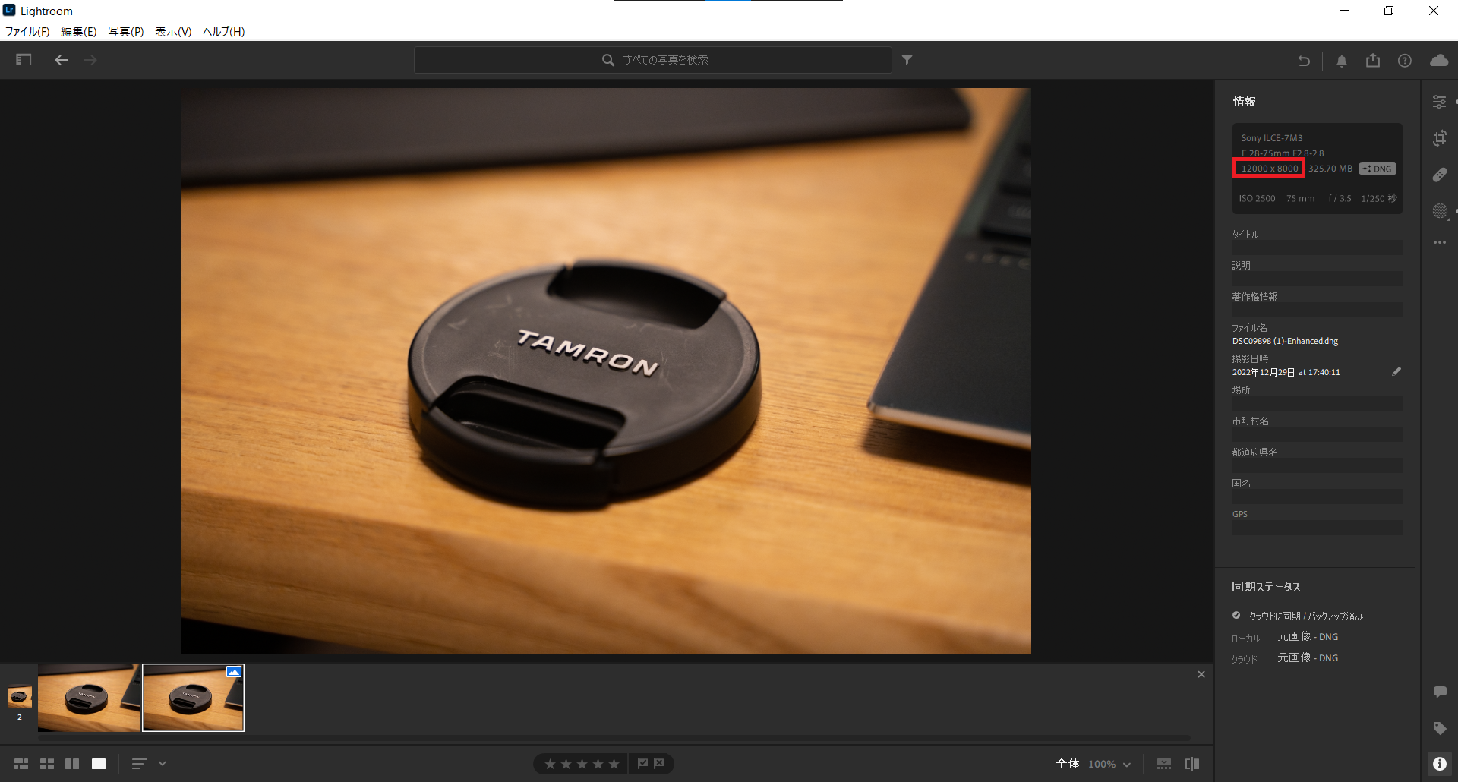Screen dimensions: 1458x782
Task: Toggle the Info panel button
Action: (1439, 764)
